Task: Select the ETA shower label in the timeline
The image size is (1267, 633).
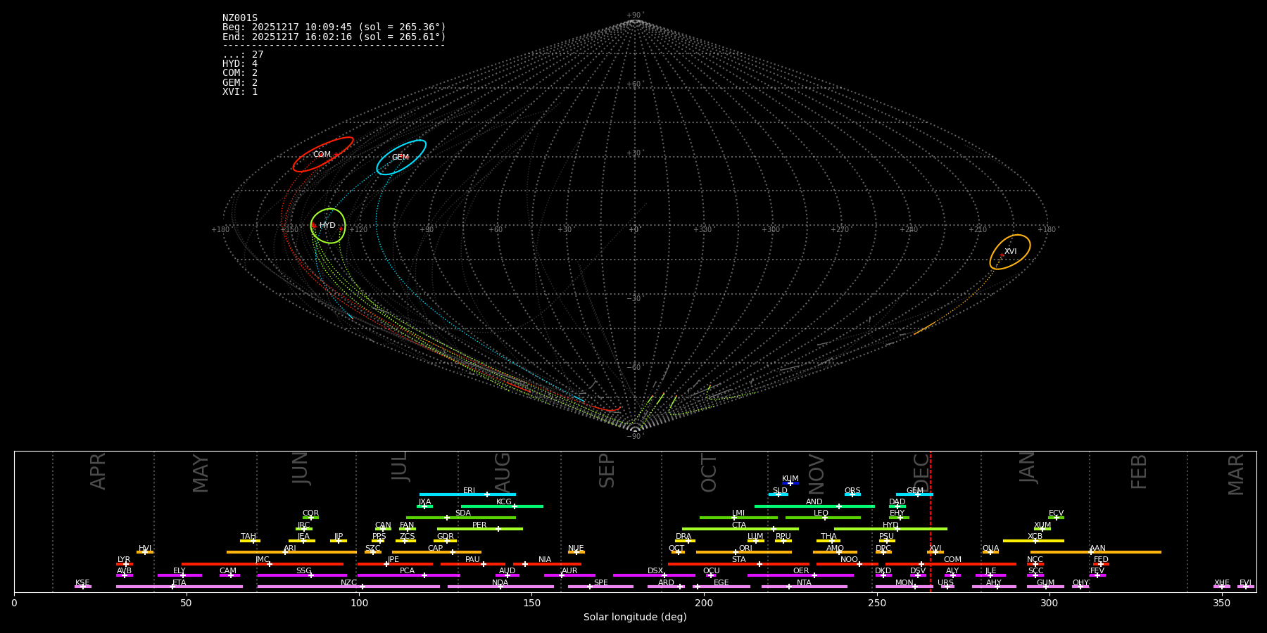Action: (x=179, y=583)
